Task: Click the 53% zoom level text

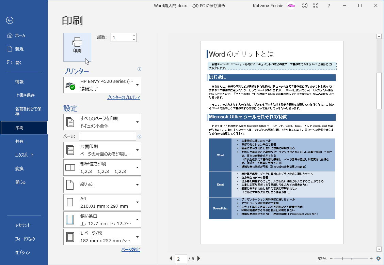Action: coord(322,259)
